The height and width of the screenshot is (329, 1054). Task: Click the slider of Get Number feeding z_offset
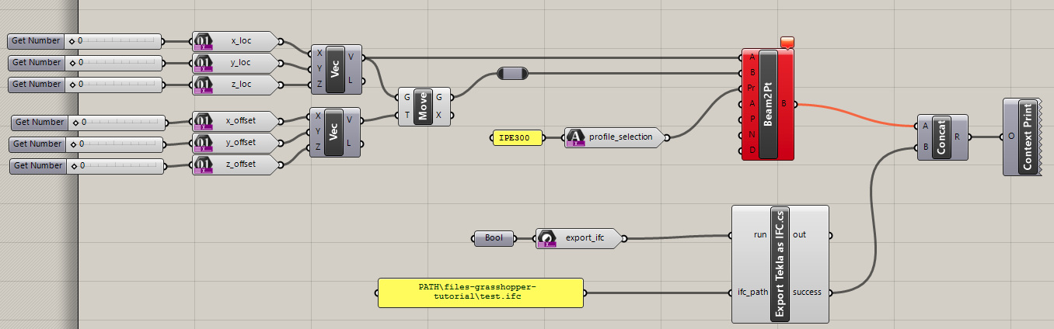(120, 166)
